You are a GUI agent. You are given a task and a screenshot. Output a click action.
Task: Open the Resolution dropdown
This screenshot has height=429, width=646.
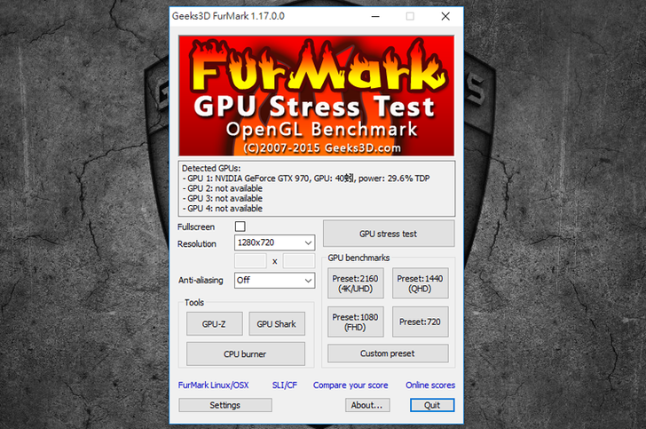[274, 243]
